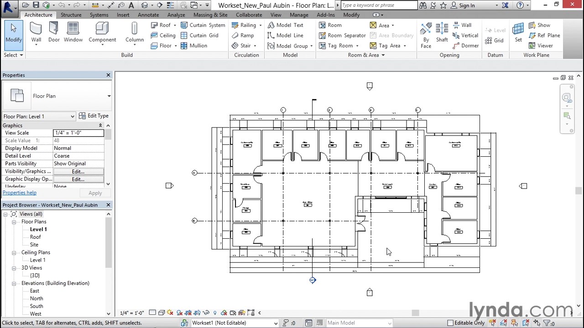This screenshot has height=328, width=584.
Task: Click the Set work plane tool
Action: pyautogui.click(x=518, y=32)
